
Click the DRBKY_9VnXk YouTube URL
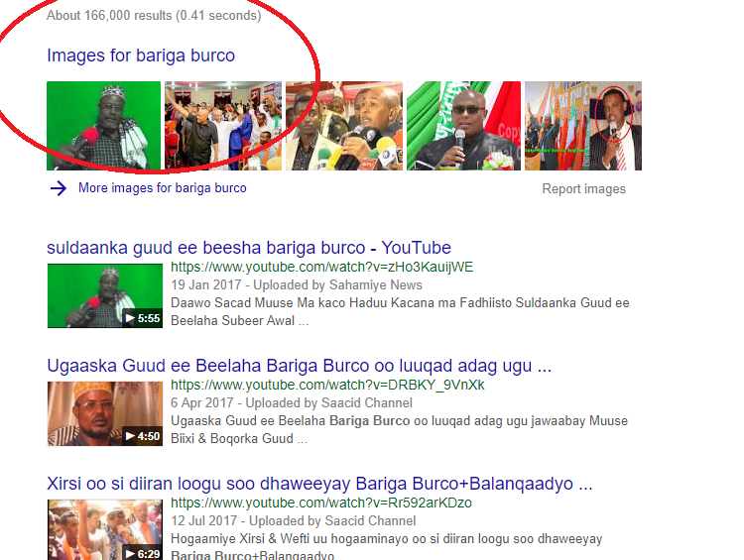click(x=327, y=385)
